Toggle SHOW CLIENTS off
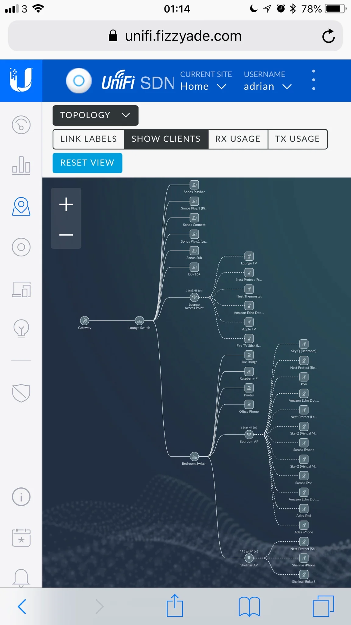The height and width of the screenshot is (625, 351). (x=166, y=139)
